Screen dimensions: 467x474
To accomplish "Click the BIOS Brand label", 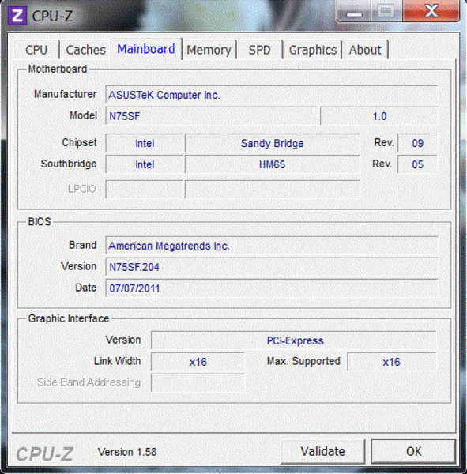I will [82, 245].
